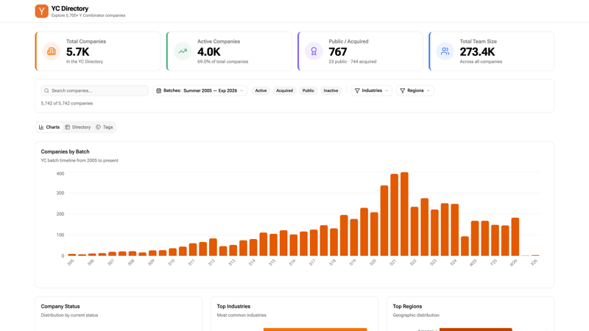Open the Total Companies 5.7K card
The image size is (589, 331).
[98, 51]
